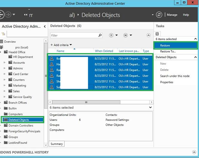
Task: Click user icon in row starting Bu
Action: [x=52, y=58]
